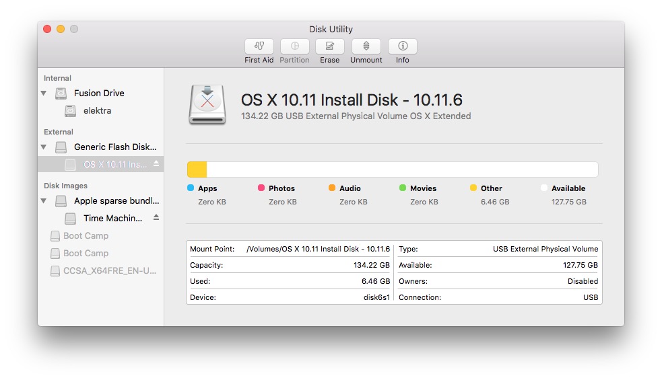Click the first Boot Camp disk icon
The height and width of the screenshot is (380, 662).
(55, 236)
